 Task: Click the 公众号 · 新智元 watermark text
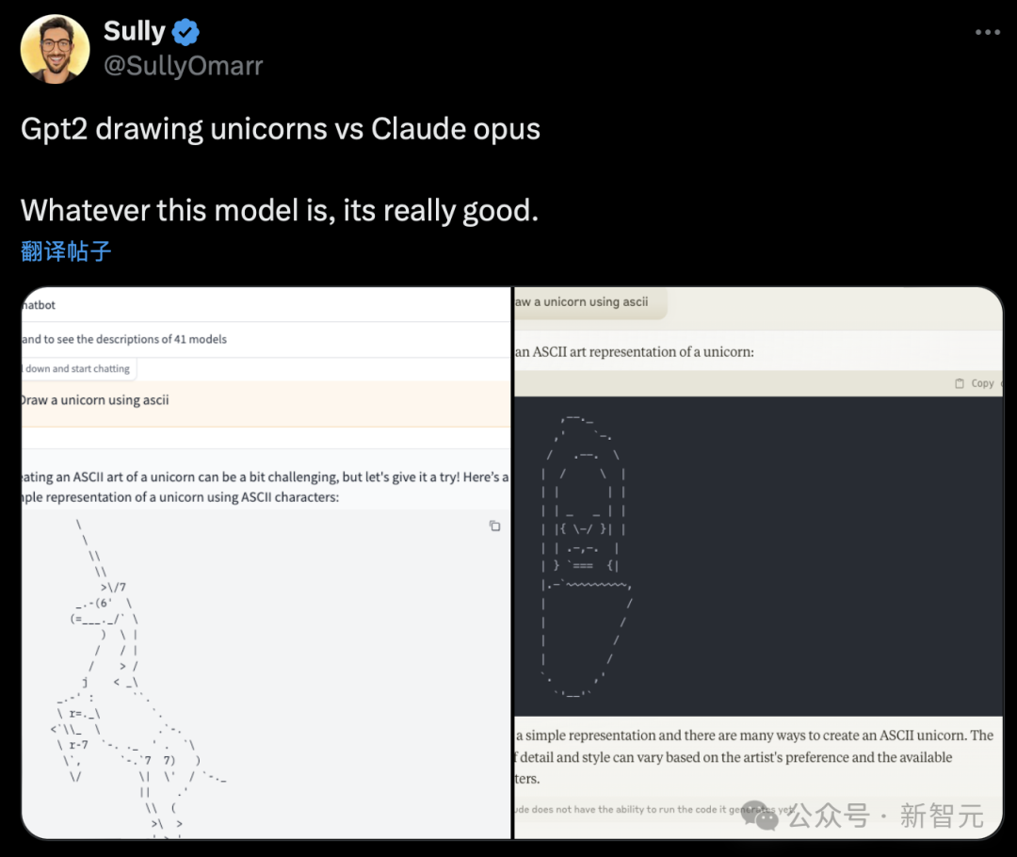(886, 816)
